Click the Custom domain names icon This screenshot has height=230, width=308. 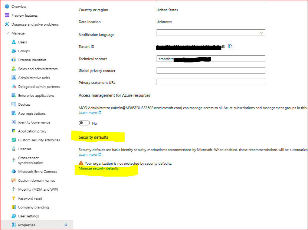(14, 180)
